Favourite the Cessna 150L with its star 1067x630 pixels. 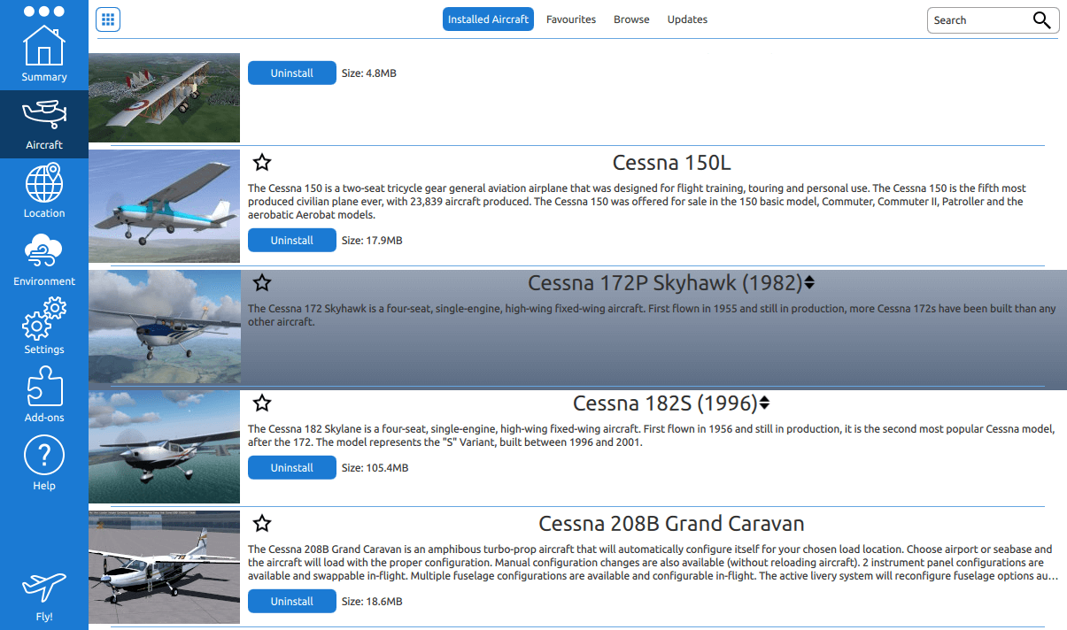coord(262,162)
